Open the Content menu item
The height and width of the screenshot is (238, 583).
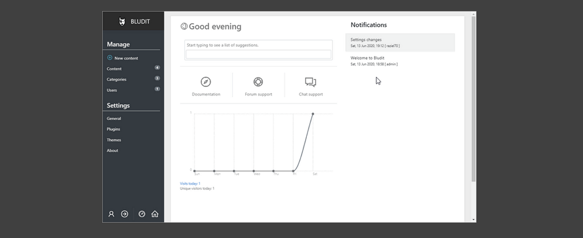click(x=114, y=69)
